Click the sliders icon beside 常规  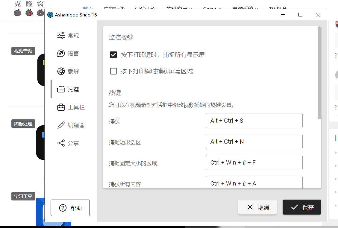click(61, 35)
